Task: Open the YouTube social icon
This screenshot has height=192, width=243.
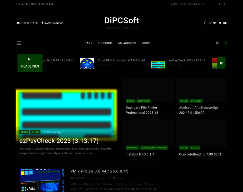Action: (225, 23)
